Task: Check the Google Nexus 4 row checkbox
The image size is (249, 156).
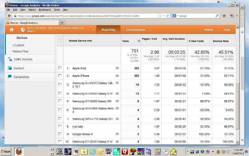Action: pyautogui.click(x=60, y=134)
